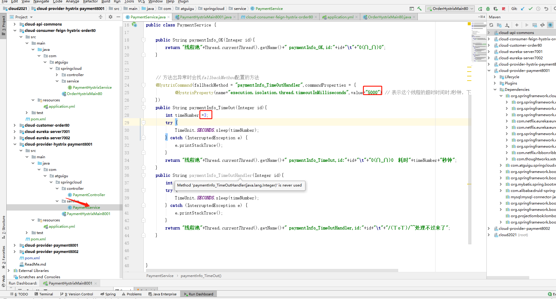Toggle the Run Dashboard tool window

[x=198, y=294]
